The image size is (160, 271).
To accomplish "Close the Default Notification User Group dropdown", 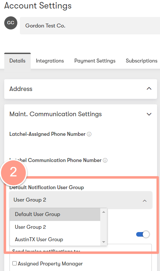I will [x=145, y=201].
